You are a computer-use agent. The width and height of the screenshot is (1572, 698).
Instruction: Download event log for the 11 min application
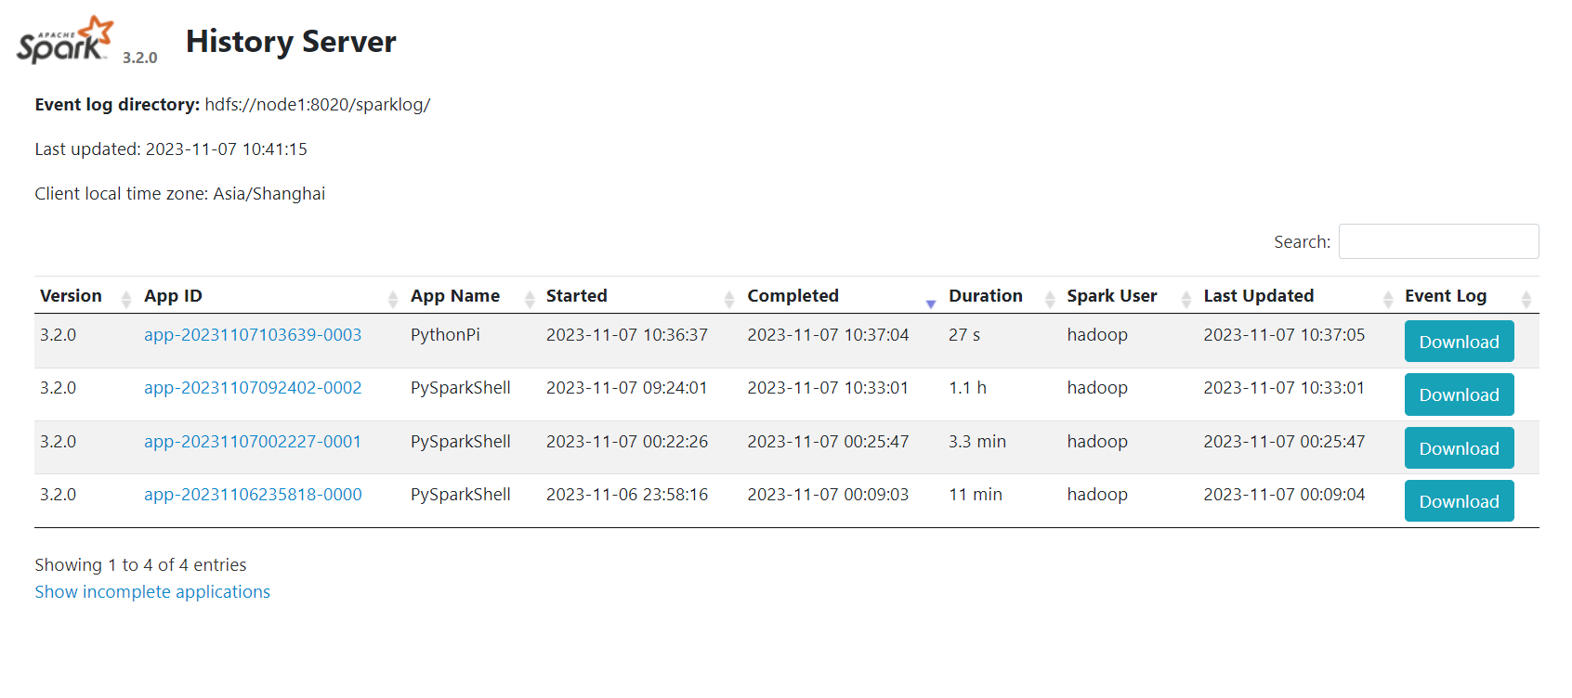(x=1458, y=501)
